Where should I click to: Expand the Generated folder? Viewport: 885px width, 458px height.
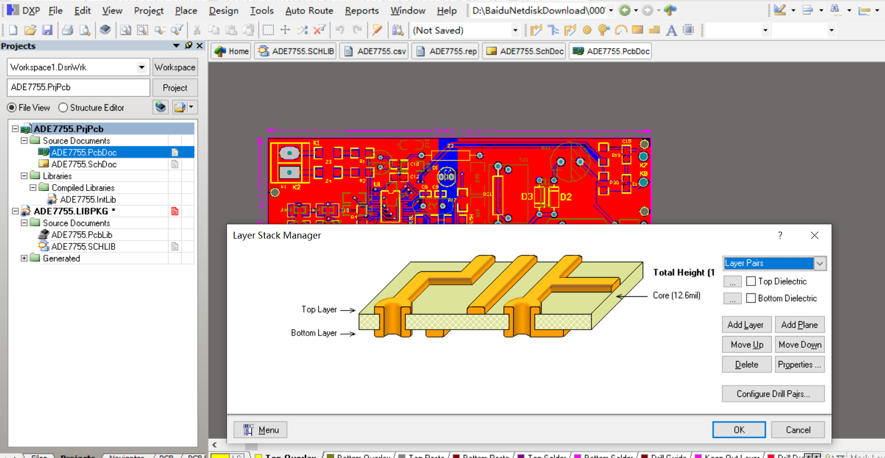point(24,258)
